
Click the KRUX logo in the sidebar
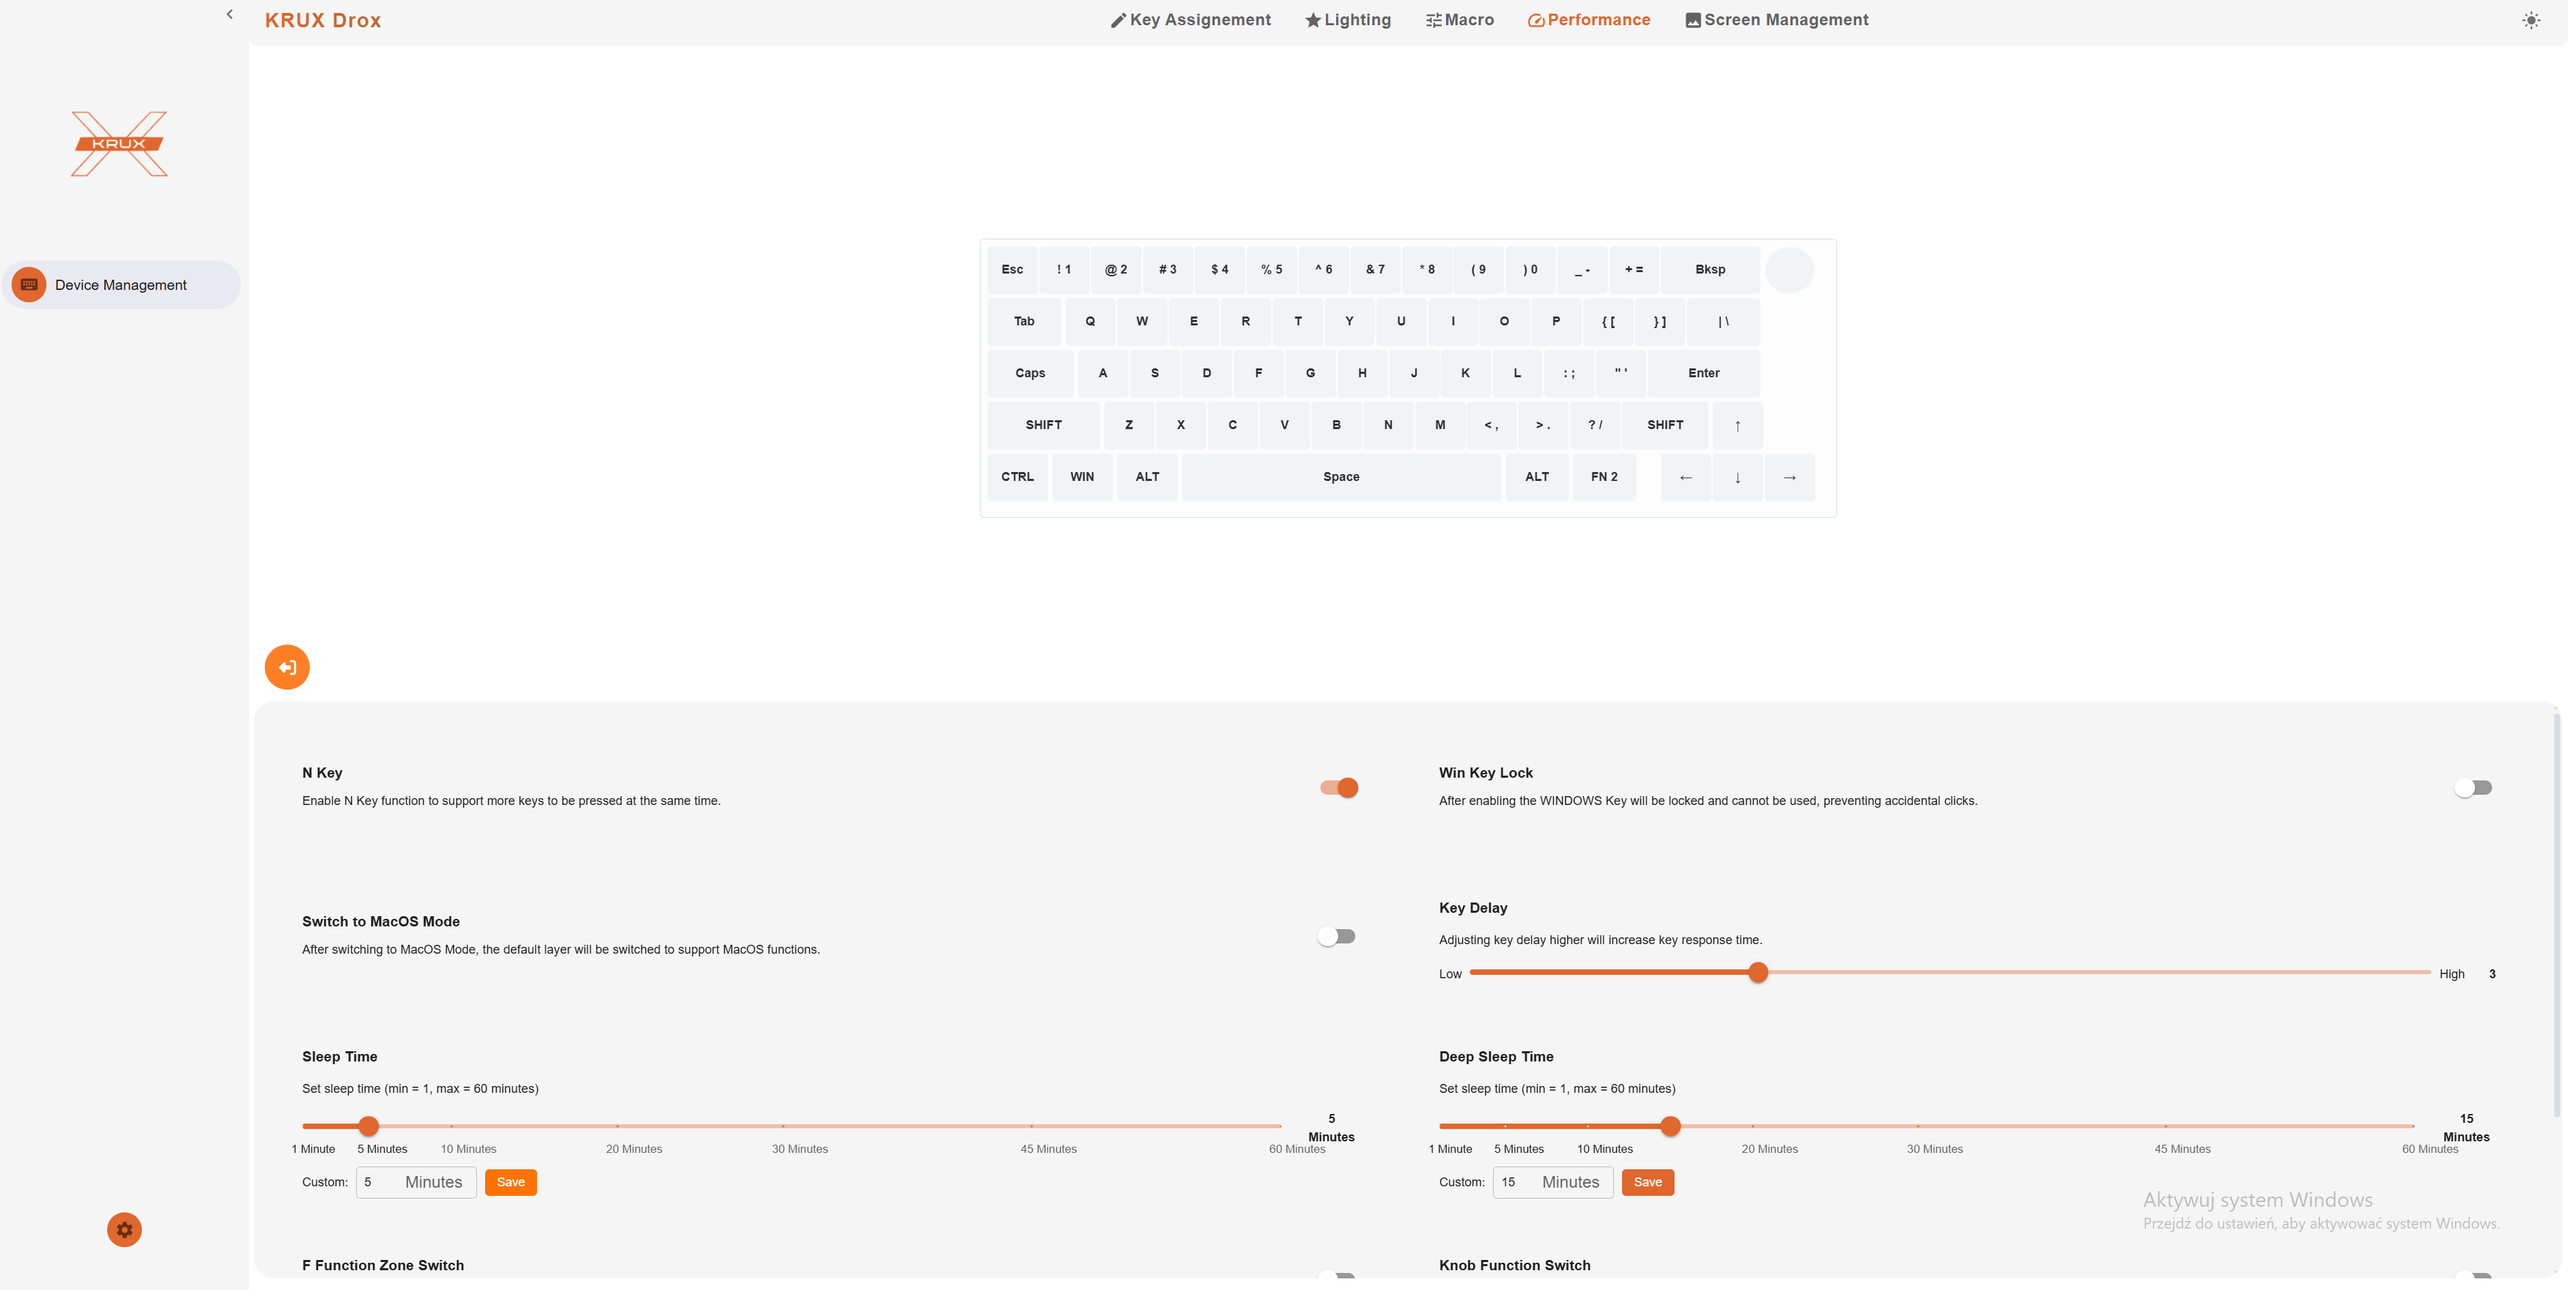coord(119,144)
